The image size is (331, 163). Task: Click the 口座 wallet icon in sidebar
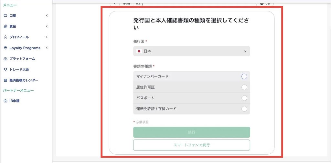pos(5,15)
